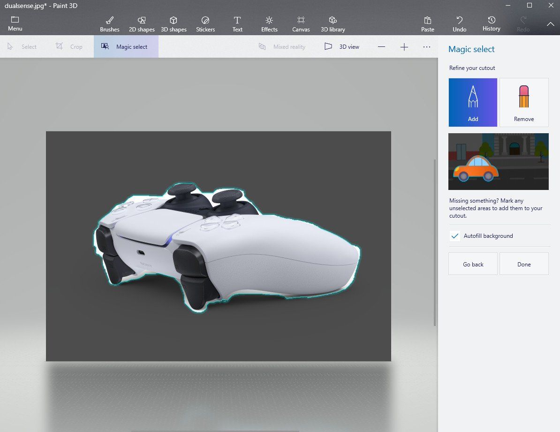Viewport: 560px width, 432px height.
Task: Select the Add refine tool
Action: coord(473,103)
